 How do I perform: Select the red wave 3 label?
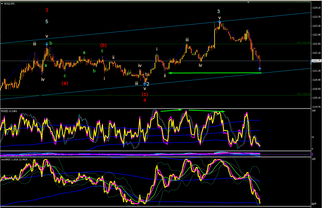click(47, 10)
